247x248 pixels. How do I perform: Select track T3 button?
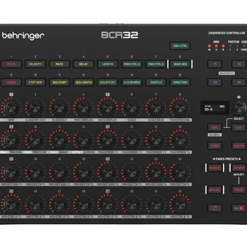click(x=215, y=82)
